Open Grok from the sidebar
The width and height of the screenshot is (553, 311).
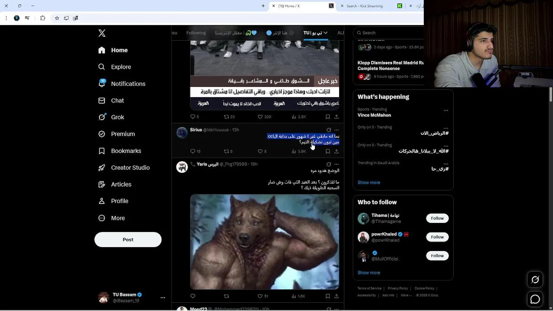click(x=111, y=117)
